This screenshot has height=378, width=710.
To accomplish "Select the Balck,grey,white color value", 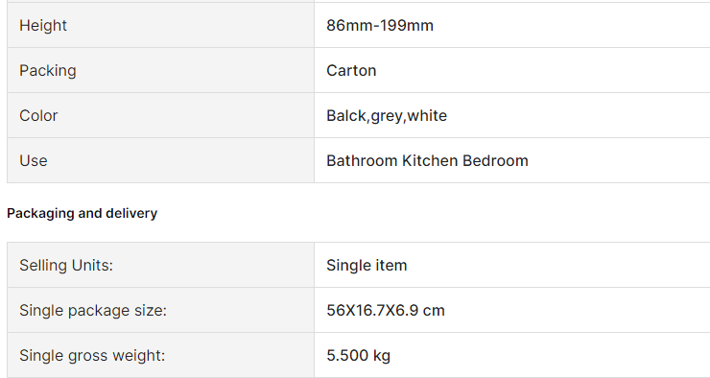I will [387, 116].
